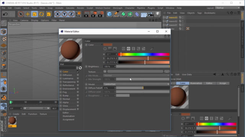Open the Layout Startup dropdown
The height and width of the screenshot is (137, 245).
coord(227,8)
